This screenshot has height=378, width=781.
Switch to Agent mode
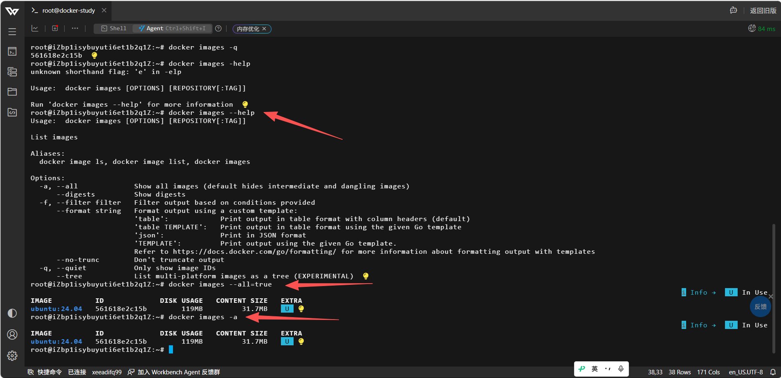tap(172, 28)
